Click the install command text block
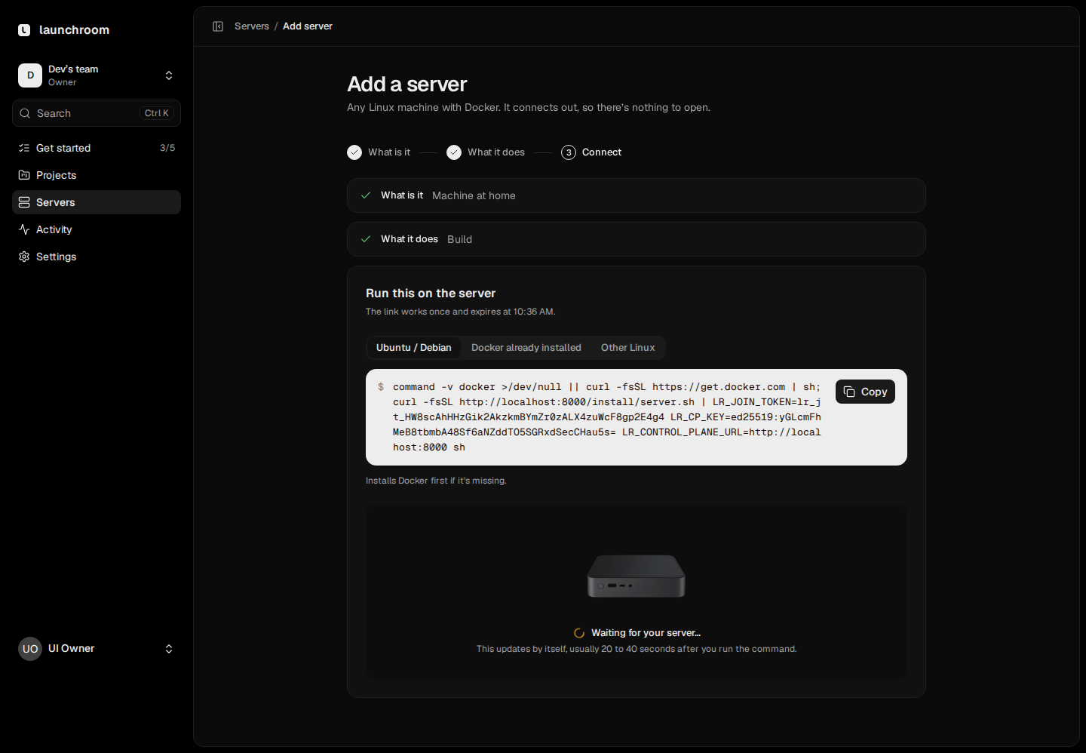The height and width of the screenshot is (753, 1086). click(x=607, y=417)
